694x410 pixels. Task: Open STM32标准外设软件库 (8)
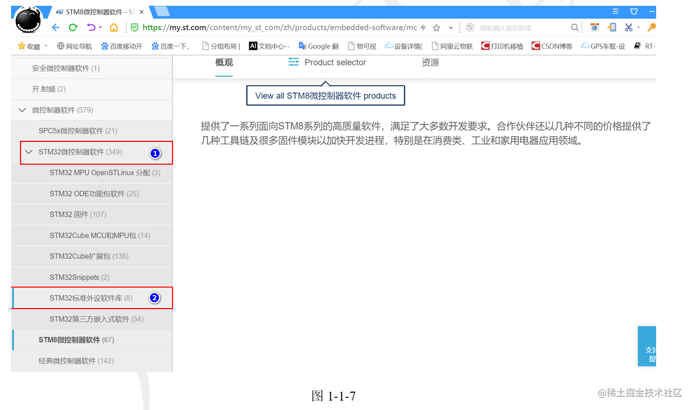92,298
